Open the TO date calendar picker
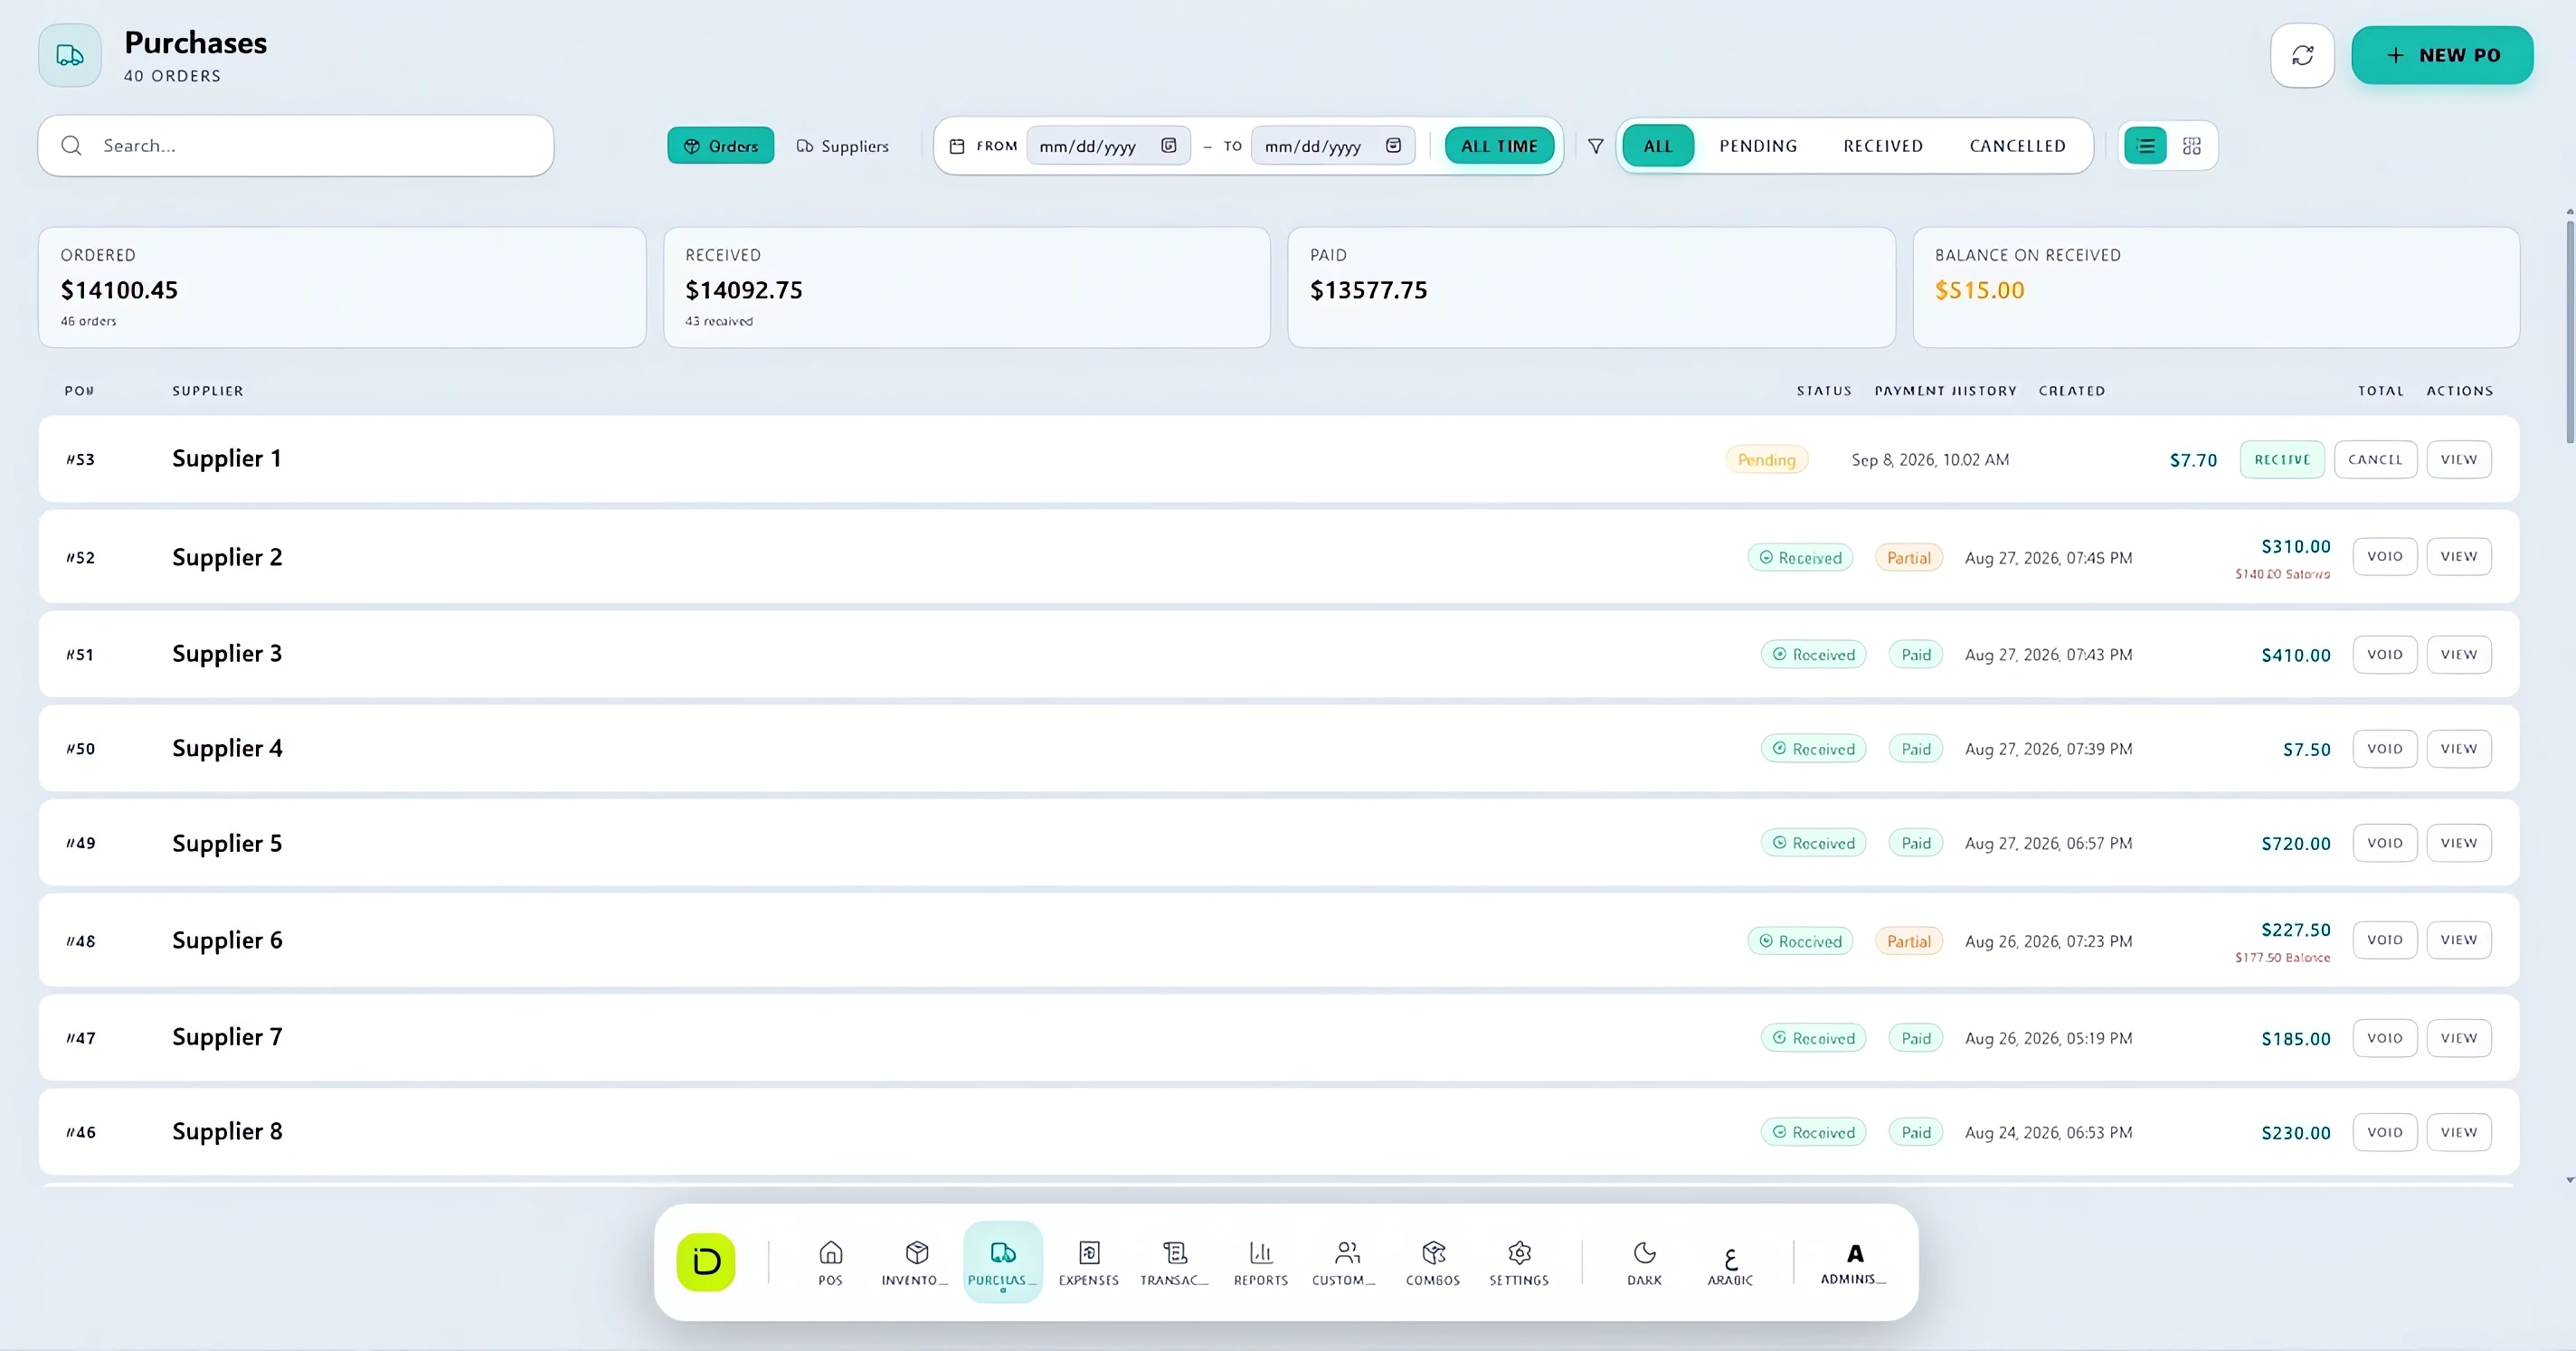2576x1351 pixels. point(1393,146)
